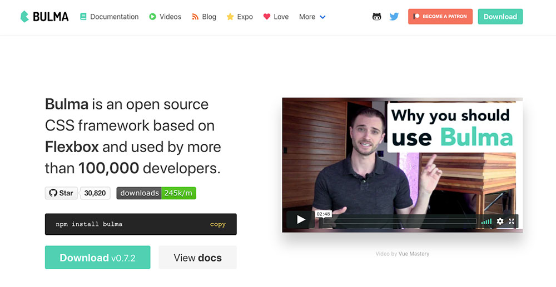Click the downloads 245k/m badge
Viewport: 556px width, 287px height.
pyautogui.click(x=156, y=193)
